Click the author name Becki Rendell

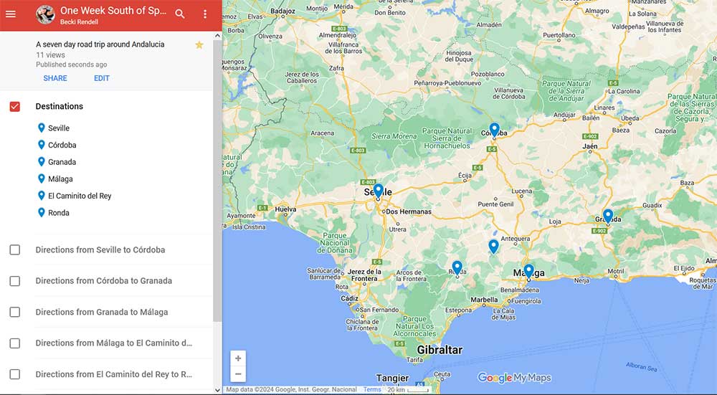[x=79, y=22]
